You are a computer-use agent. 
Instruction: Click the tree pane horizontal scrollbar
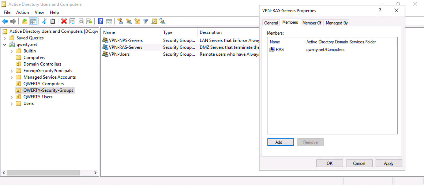[x=44, y=173]
